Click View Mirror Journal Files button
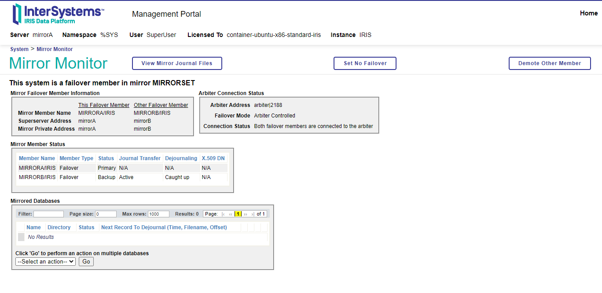Image resolution: width=602 pixels, height=293 pixels. tap(177, 63)
